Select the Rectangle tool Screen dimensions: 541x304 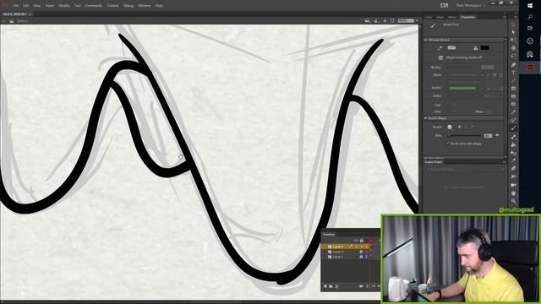[513, 88]
